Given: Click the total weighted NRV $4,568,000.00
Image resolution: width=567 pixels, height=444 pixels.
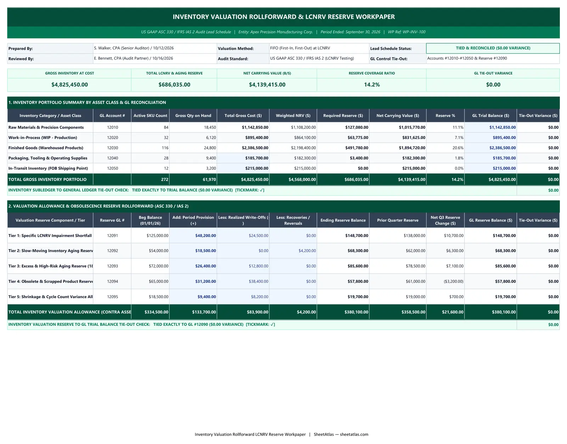Looking at the screenshot, I should pos(293,180).
